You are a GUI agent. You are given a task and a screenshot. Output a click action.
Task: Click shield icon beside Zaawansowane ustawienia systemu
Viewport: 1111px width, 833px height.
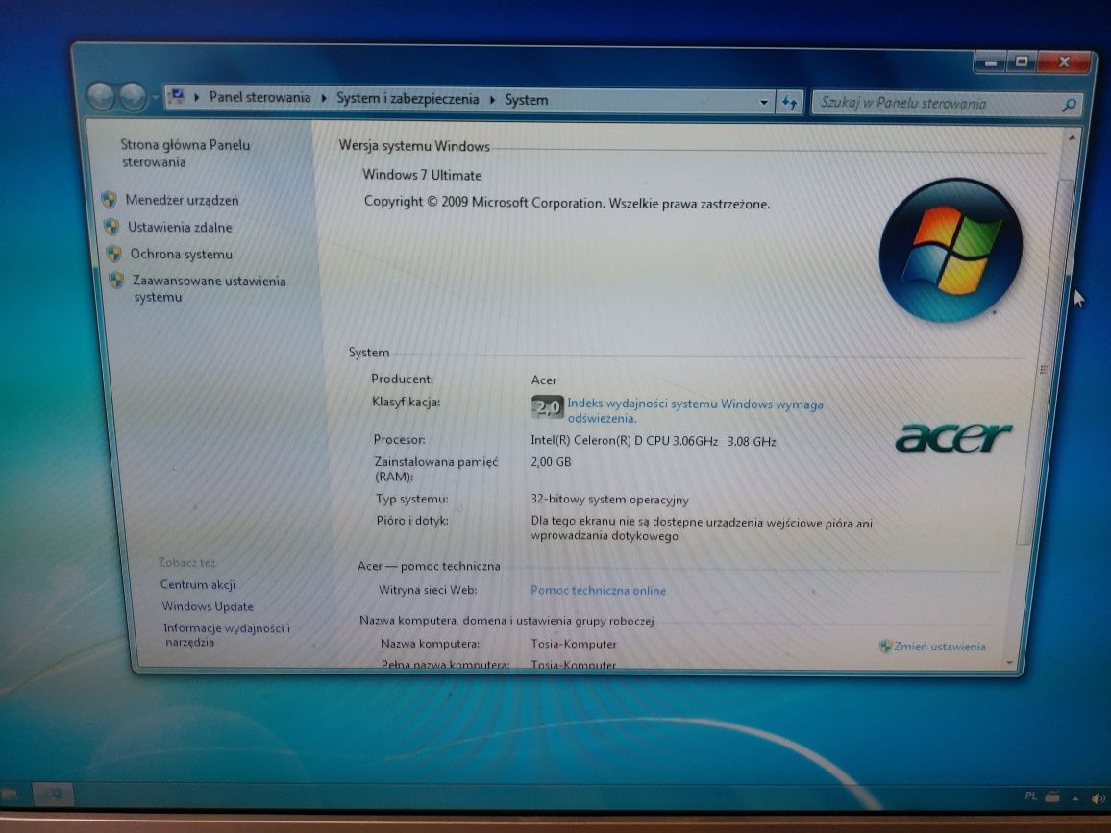[117, 280]
